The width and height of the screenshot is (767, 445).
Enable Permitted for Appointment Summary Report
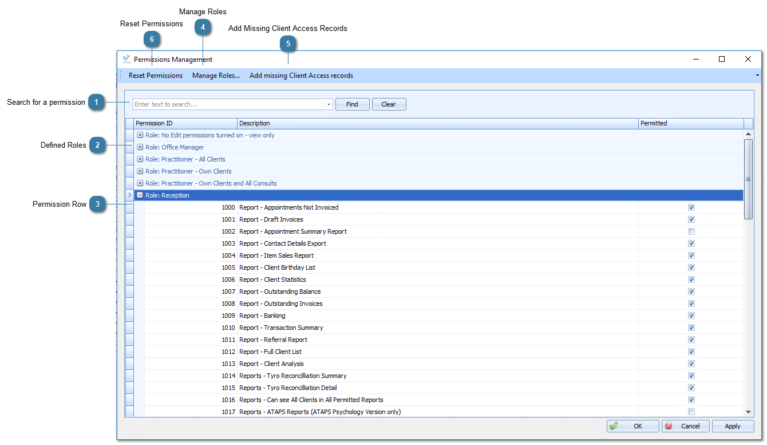[691, 231]
